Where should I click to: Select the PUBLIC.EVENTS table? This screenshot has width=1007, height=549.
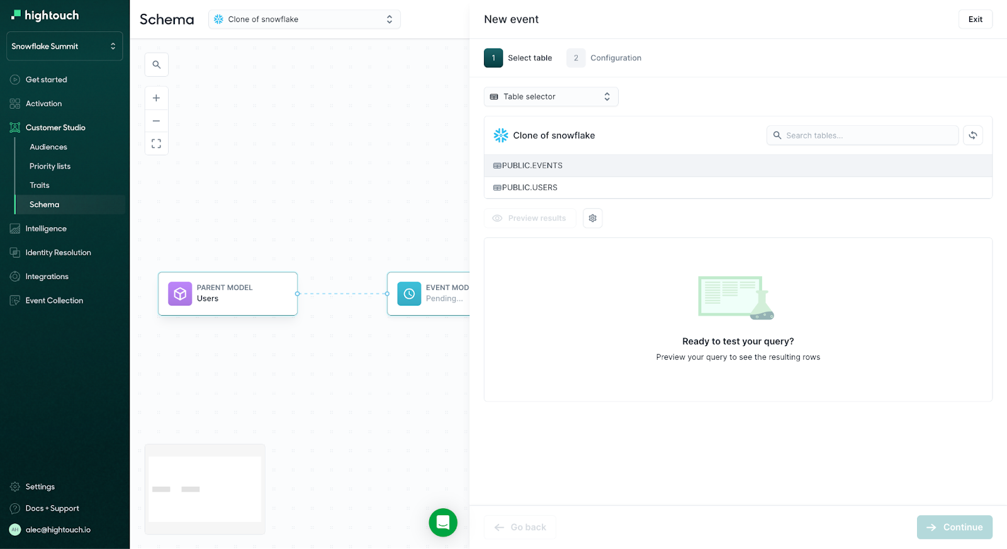[532, 166]
